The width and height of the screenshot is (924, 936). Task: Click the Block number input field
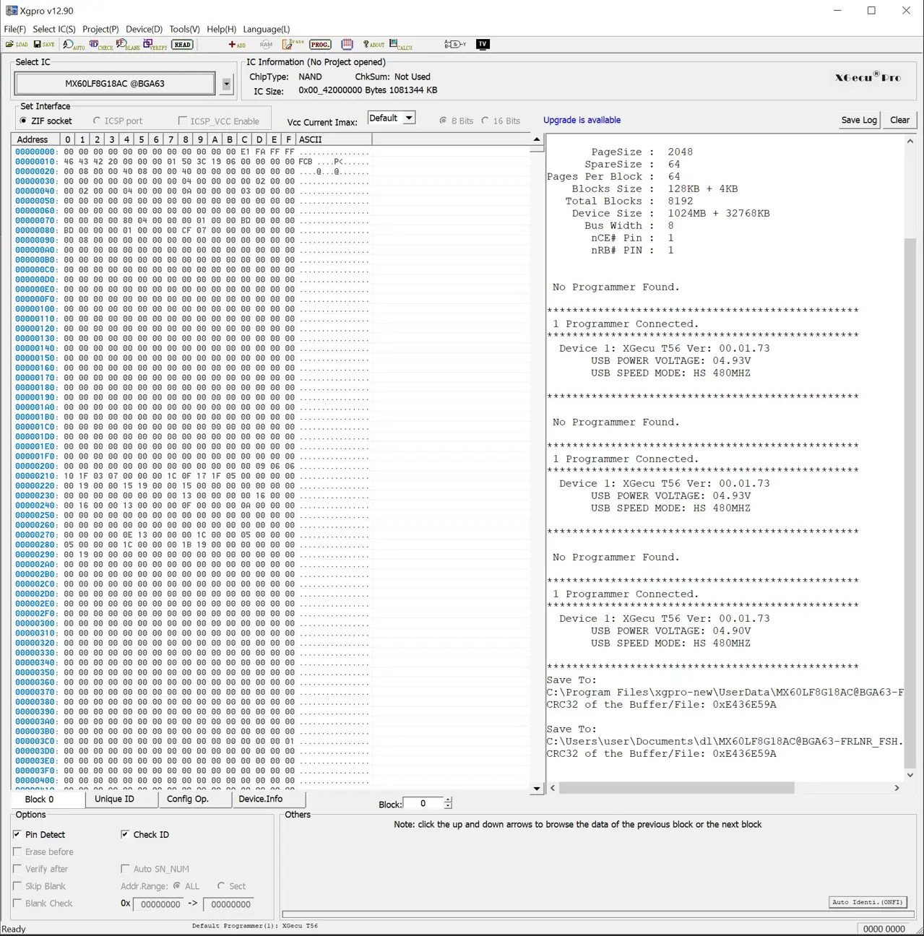pos(423,803)
